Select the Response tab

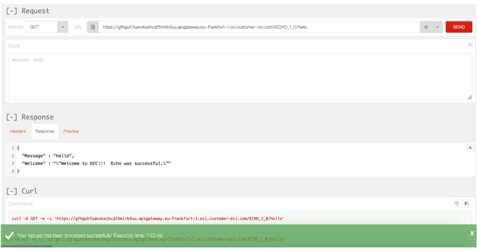[x=45, y=131]
